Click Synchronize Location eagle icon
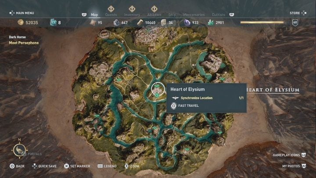 coord(175,98)
